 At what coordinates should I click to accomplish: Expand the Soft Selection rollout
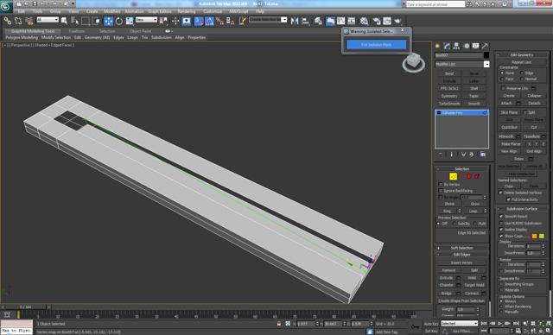tap(461, 248)
